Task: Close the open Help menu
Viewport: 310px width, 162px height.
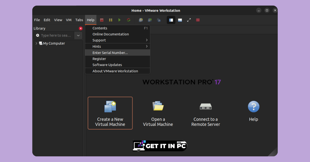Action: point(91,20)
